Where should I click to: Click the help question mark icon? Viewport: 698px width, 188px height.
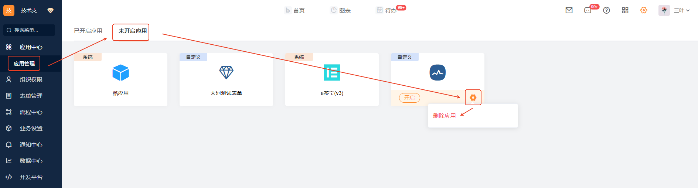(x=606, y=10)
